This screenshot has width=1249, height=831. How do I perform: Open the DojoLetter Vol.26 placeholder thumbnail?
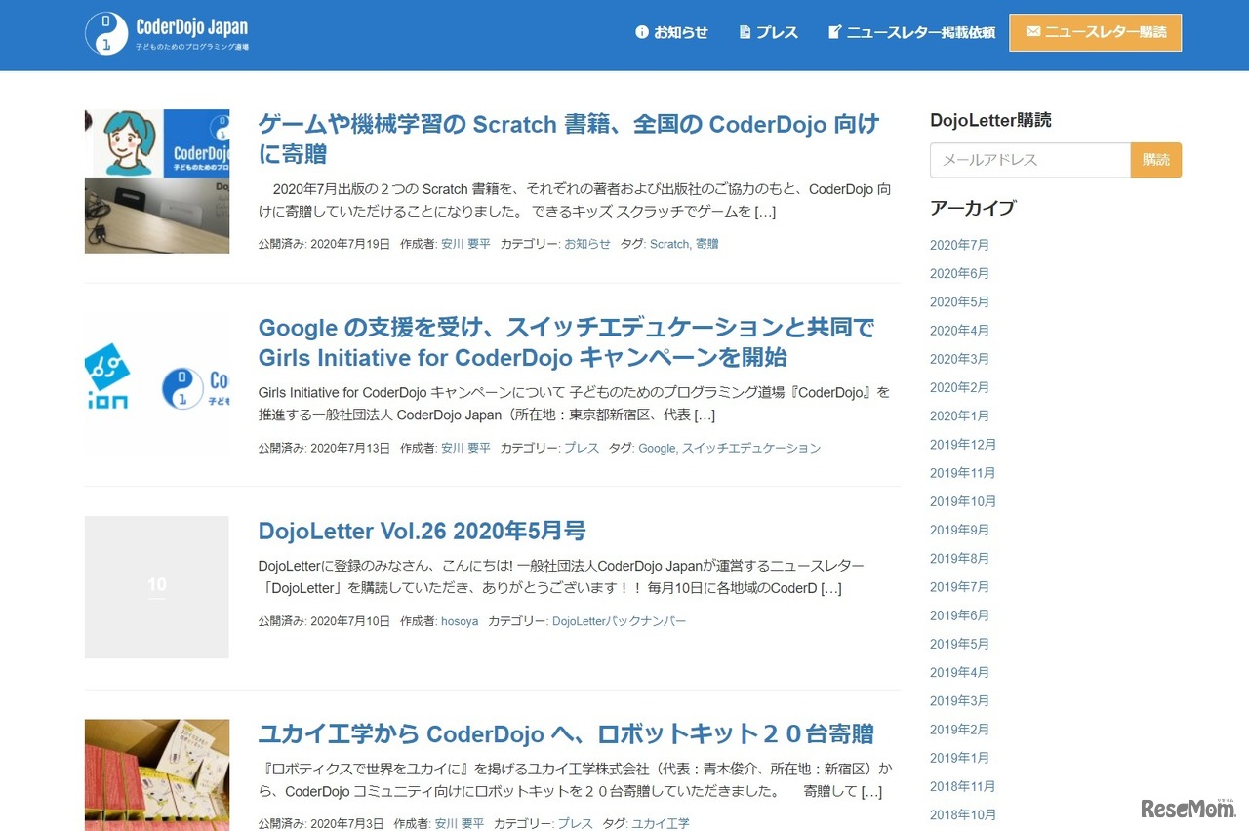[157, 586]
